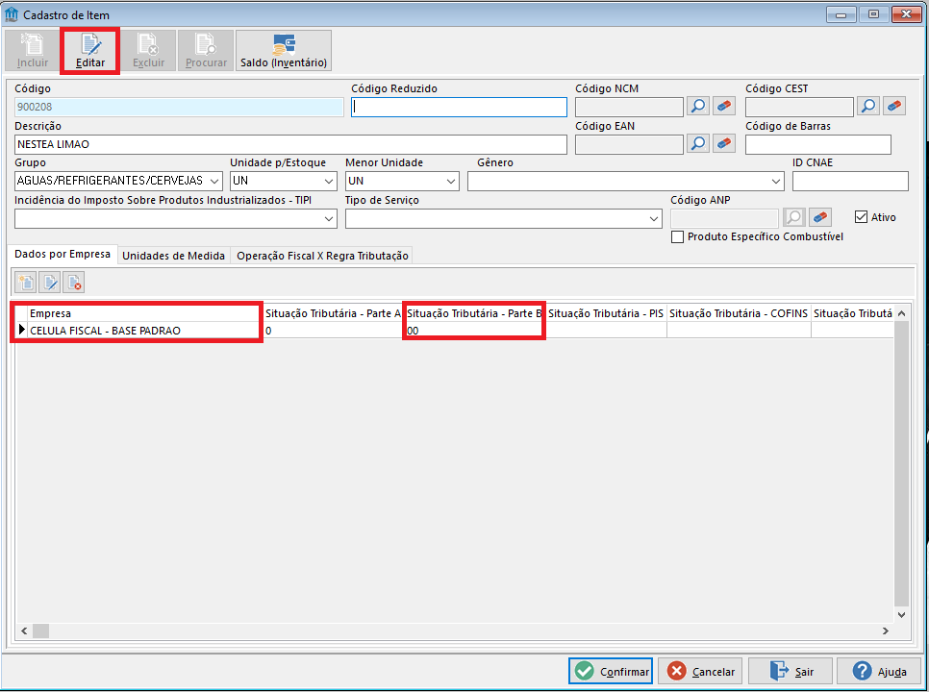
Task: Click the Código EAN input field
Action: (629, 144)
